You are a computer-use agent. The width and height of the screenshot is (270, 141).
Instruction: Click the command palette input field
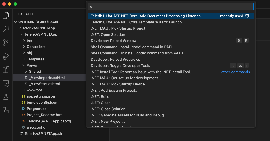pyautogui.click(x=171, y=7)
